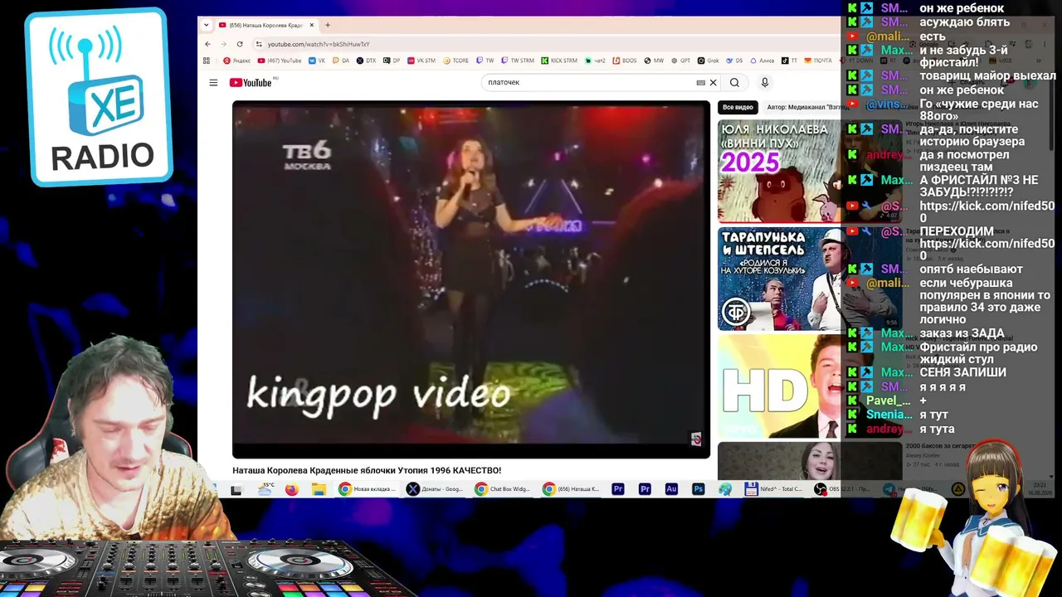Open the чат2 bookmark
Image resolution: width=1062 pixels, height=597 pixels.
[595, 61]
